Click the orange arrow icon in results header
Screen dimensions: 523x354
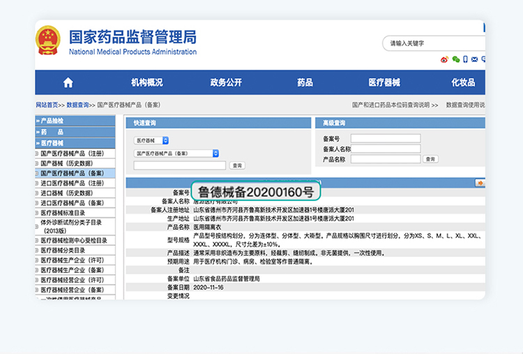coord(480,182)
